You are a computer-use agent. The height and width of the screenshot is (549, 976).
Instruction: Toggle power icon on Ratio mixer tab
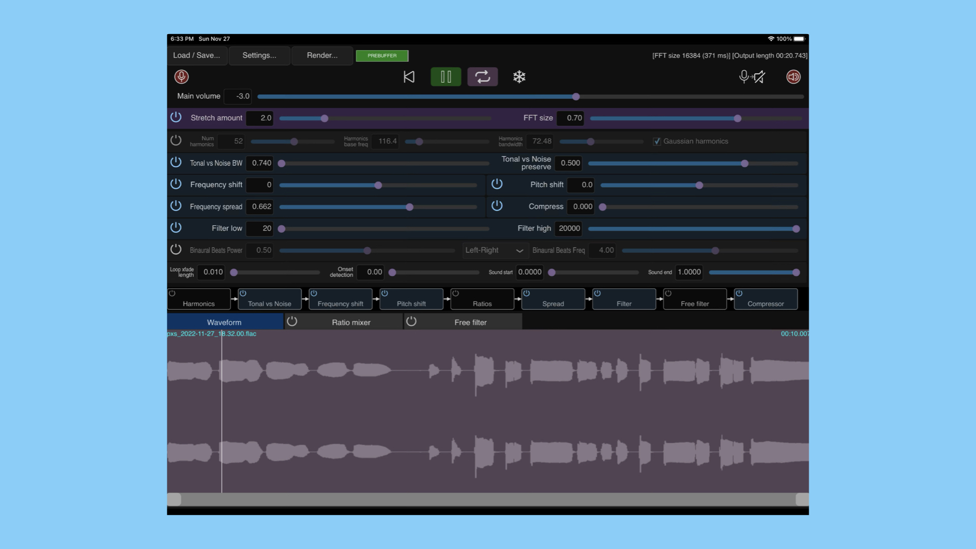tap(292, 321)
